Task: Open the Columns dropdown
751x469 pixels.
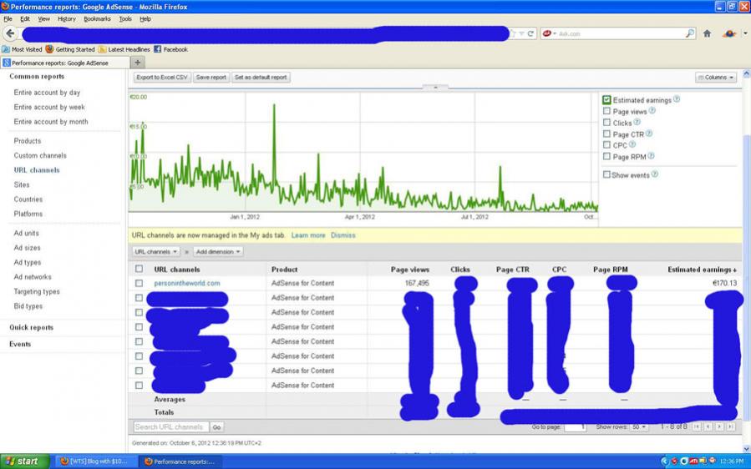Action: click(x=716, y=78)
